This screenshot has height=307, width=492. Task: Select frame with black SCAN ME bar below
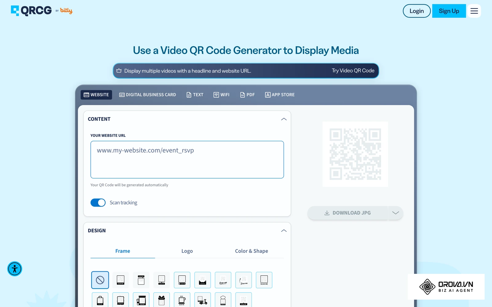(x=121, y=280)
